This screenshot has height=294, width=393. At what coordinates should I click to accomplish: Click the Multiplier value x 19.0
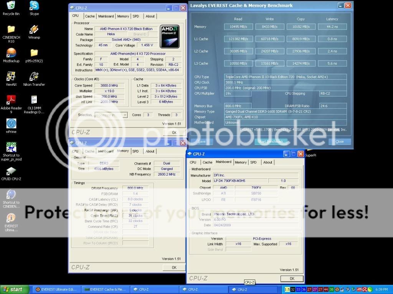point(109,91)
